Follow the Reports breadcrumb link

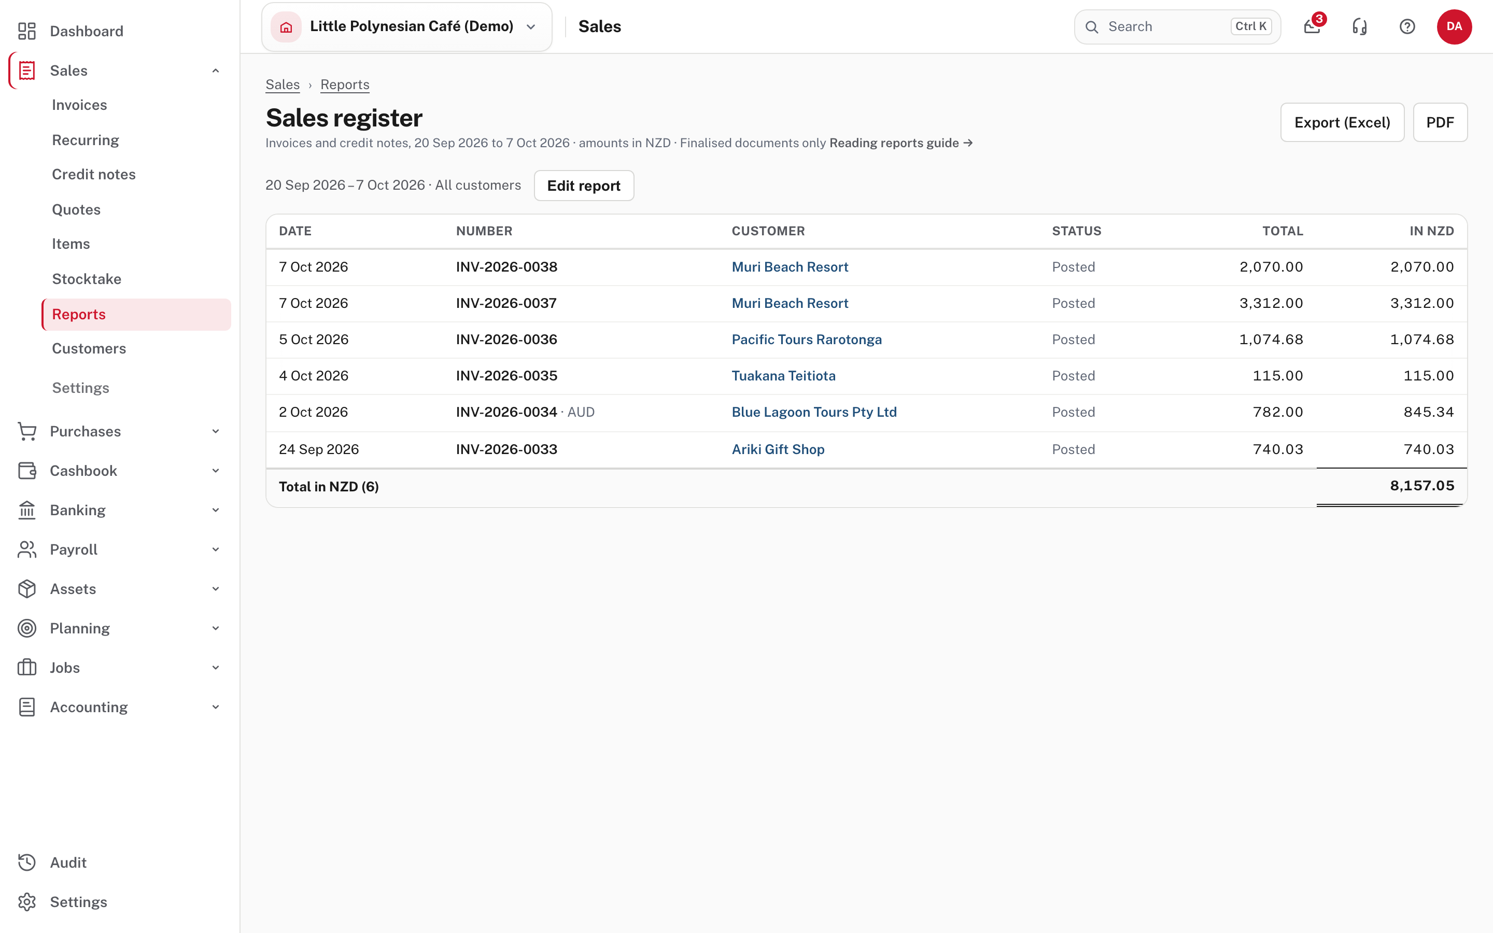click(x=345, y=84)
